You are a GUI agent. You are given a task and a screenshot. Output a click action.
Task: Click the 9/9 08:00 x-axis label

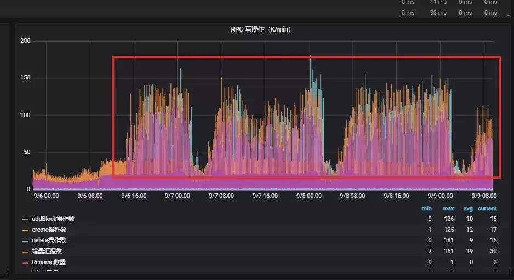484,196
